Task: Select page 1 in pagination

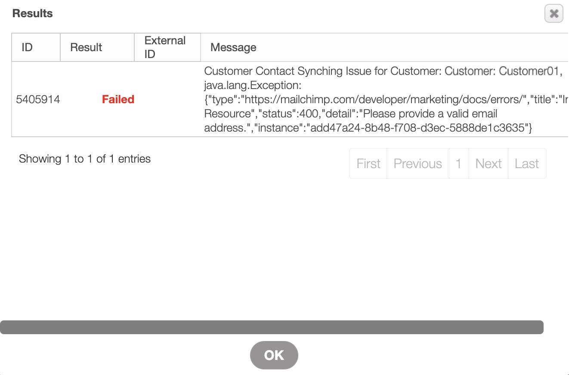Action: [458, 163]
